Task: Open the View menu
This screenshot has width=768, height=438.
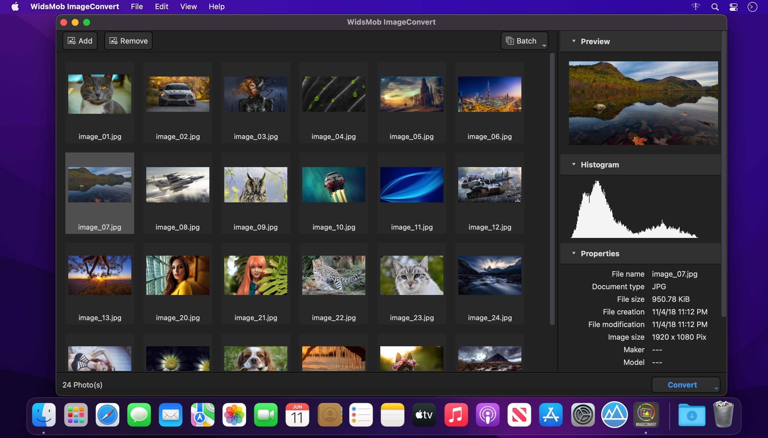Action: point(188,6)
